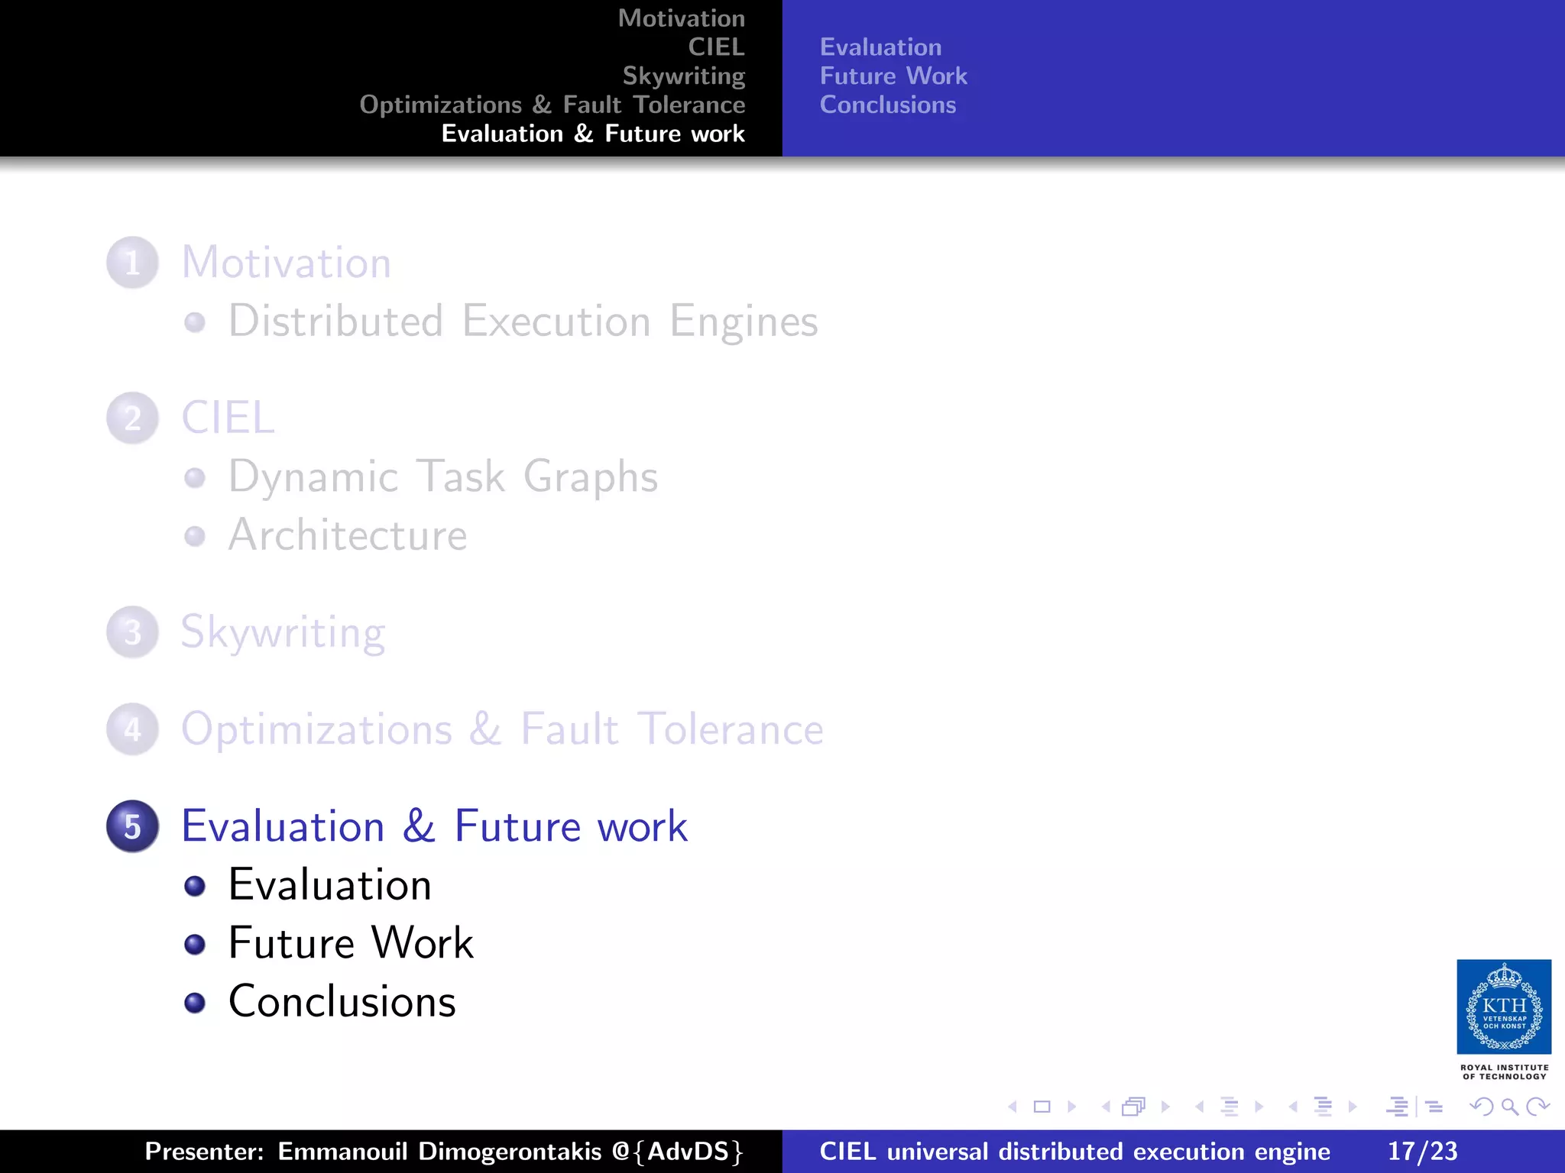
Task: Click the magnifier search icon
Action: point(1510,1107)
